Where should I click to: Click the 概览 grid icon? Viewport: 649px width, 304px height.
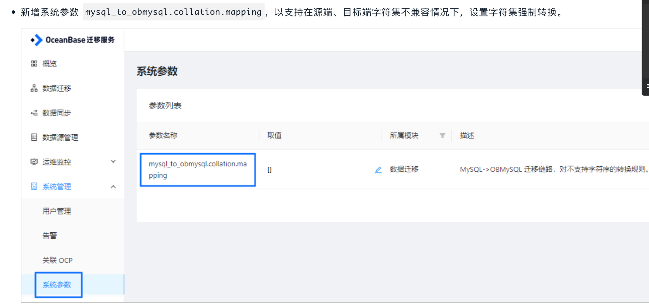coord(34,64)
